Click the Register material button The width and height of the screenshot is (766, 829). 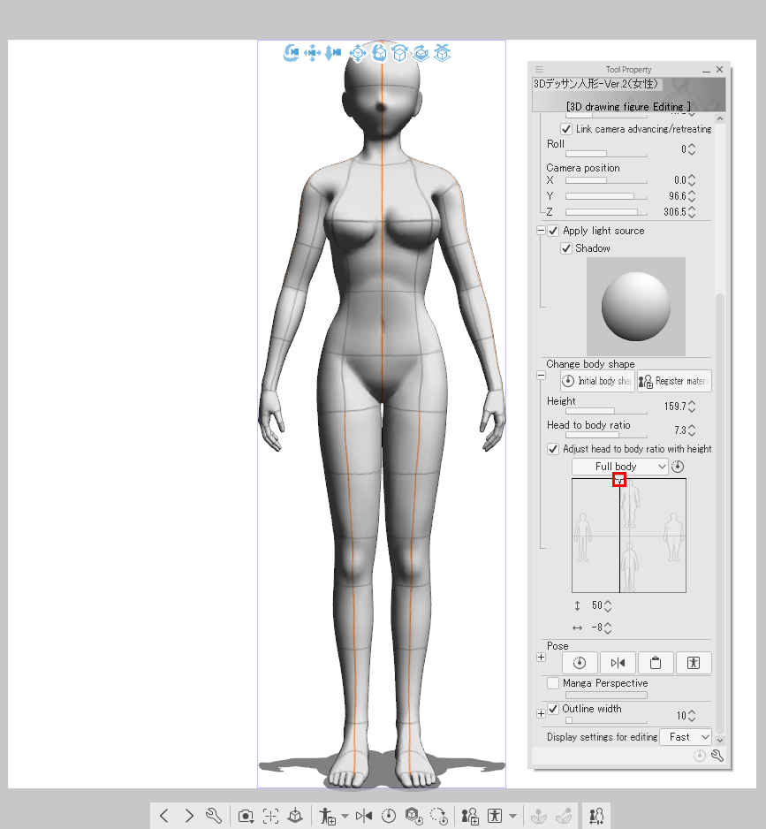click(x=673, y=381)
